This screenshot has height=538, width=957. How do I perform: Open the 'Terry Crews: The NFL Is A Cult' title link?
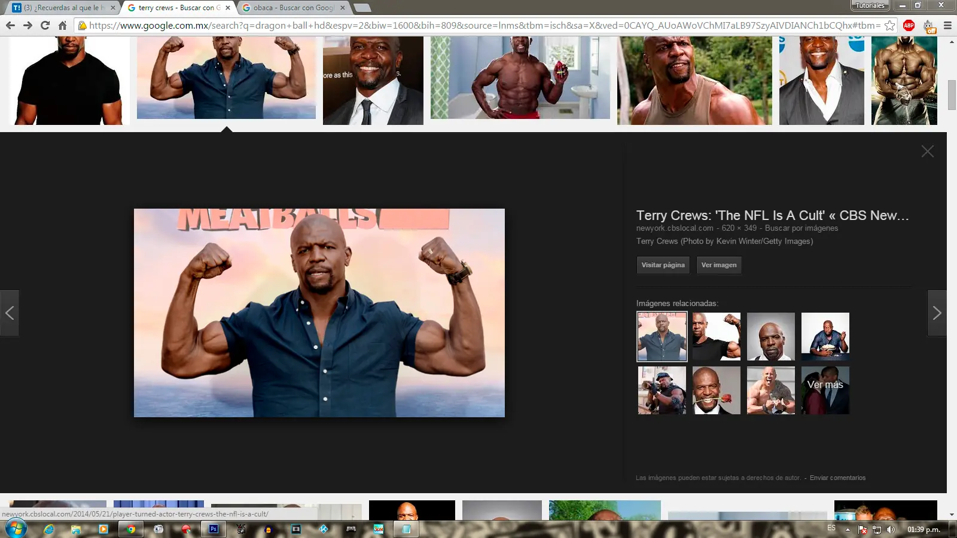772,215
